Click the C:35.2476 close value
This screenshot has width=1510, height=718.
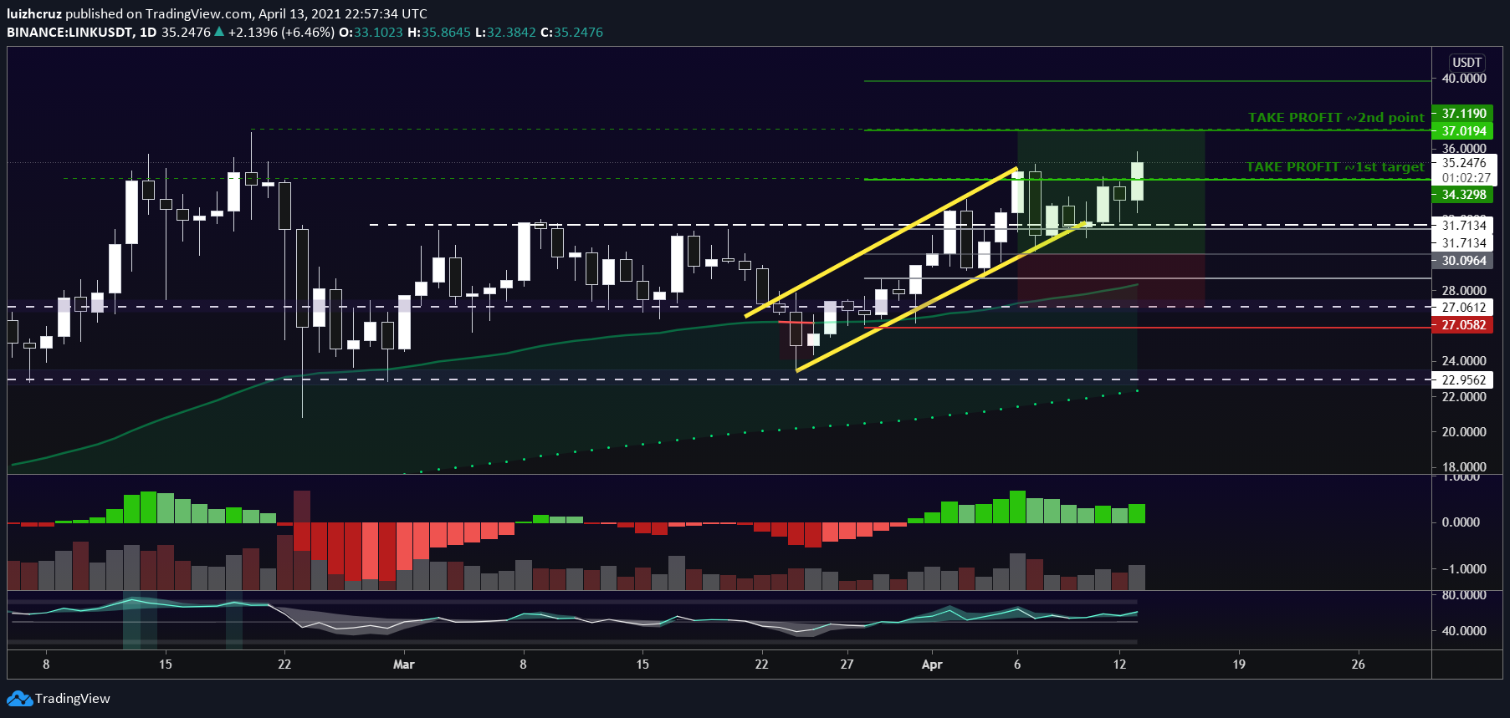click(x=572, y=33)
